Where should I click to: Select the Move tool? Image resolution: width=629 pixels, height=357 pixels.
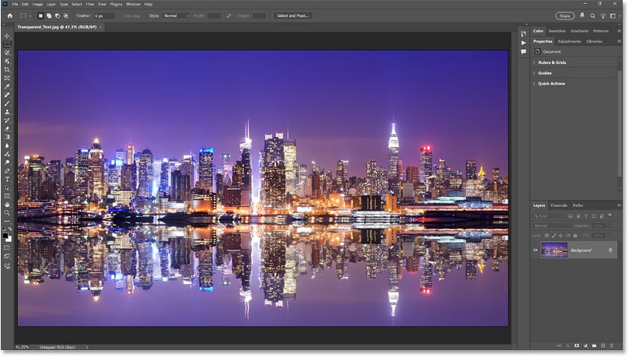8,36
